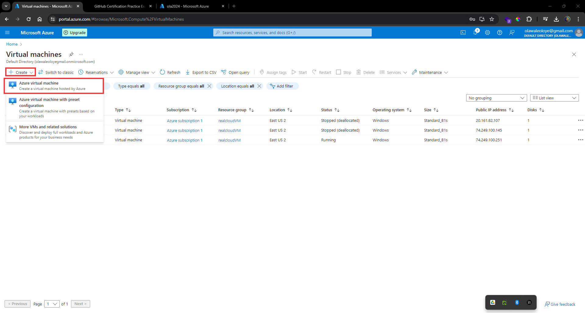Open the Cloud Shell terminal
Screen dimensions: 585x313
click(463, 33)
